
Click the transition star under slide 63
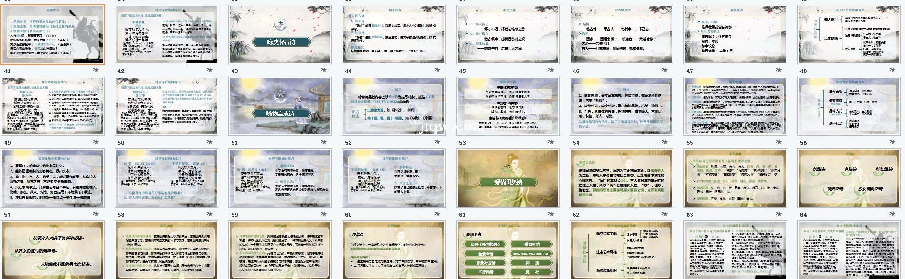(x=778, y=214)
